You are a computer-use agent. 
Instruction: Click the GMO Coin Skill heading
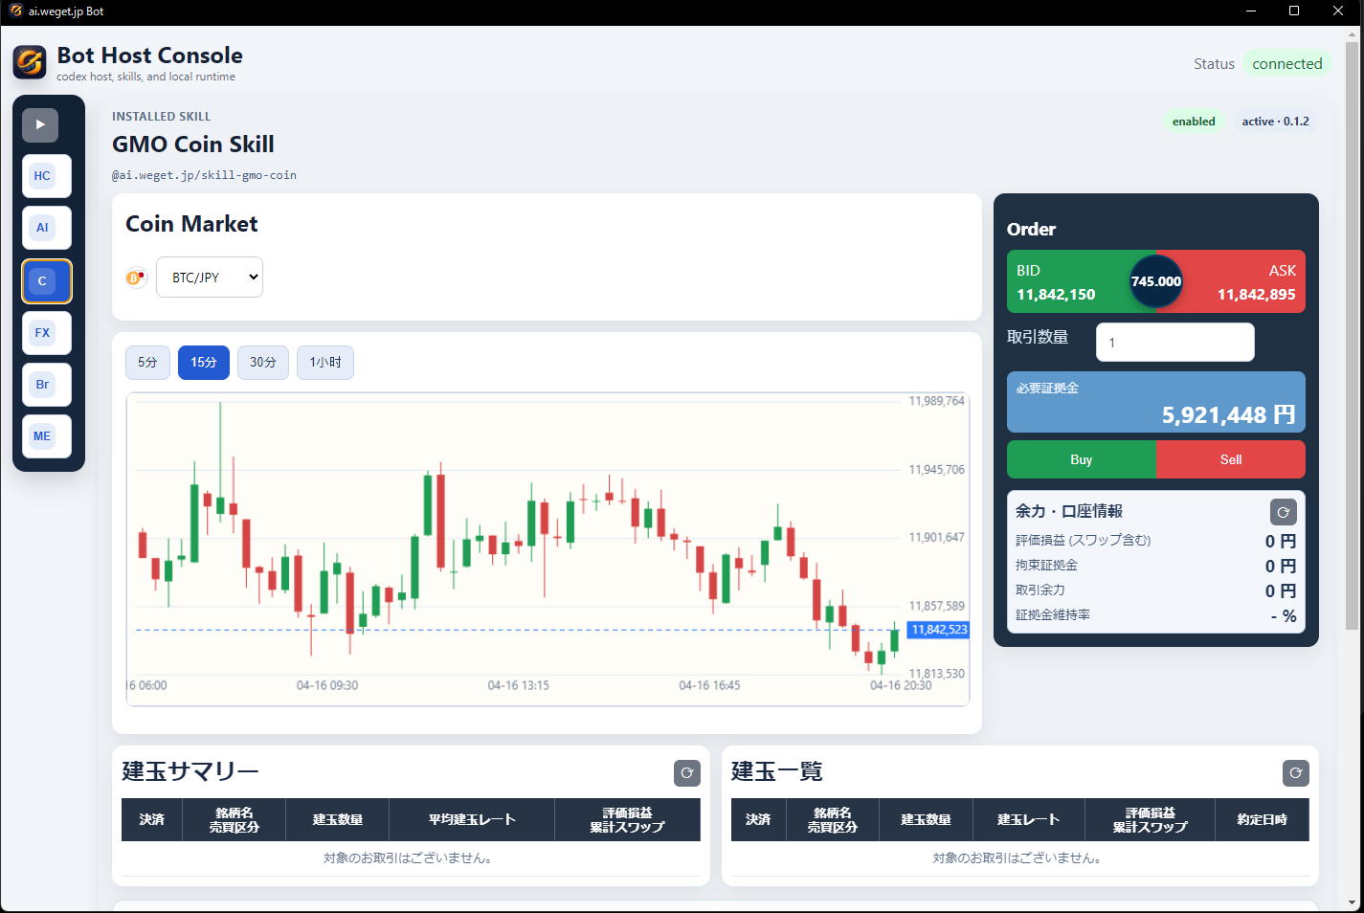[x=193, y=145]
